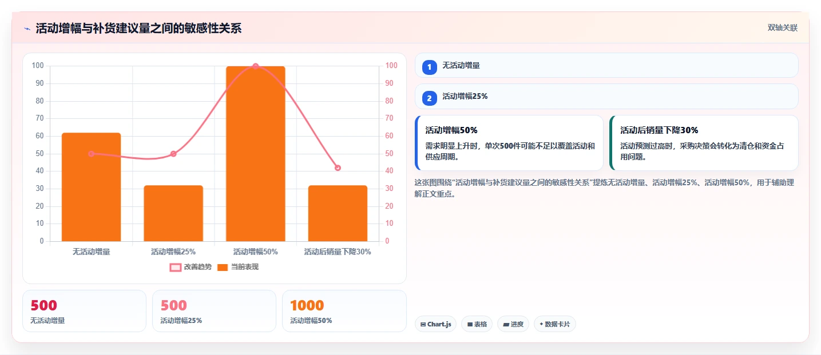This screenshot has width=821, height=355.
Task: Click the line point above 无活动增量
Action: tap(91, 154)
